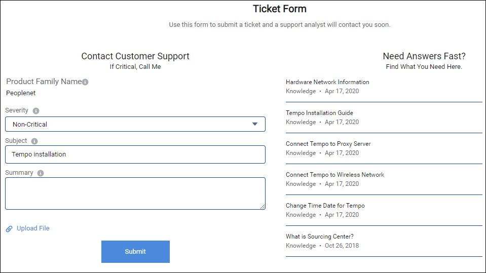
Task: Click the Subject info icon
Action: [x=34, y=141]
